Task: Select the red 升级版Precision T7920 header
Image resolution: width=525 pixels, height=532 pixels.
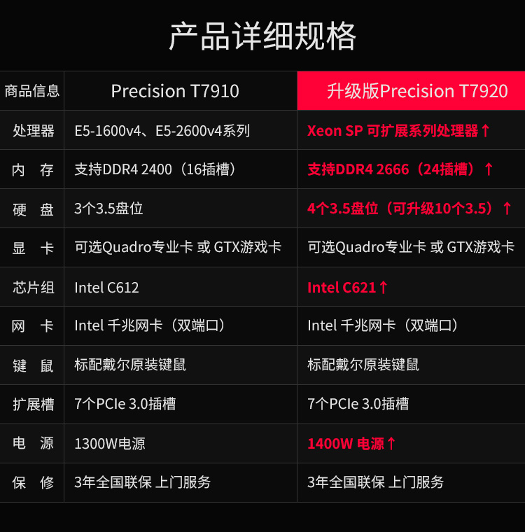Action: coord(411,91)
